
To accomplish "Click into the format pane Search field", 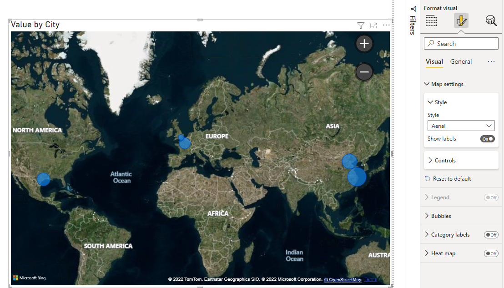I will (461, 43).
